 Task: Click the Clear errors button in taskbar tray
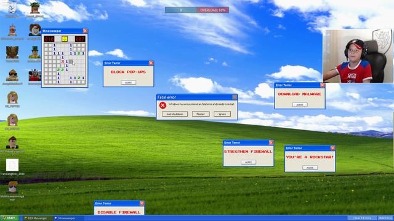(362, 219)
